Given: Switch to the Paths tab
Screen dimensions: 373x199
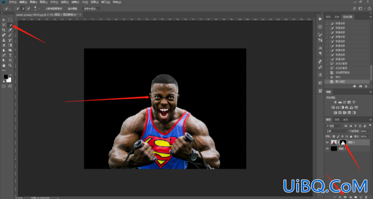Looking at the screenshot, I should click(345, 120).
